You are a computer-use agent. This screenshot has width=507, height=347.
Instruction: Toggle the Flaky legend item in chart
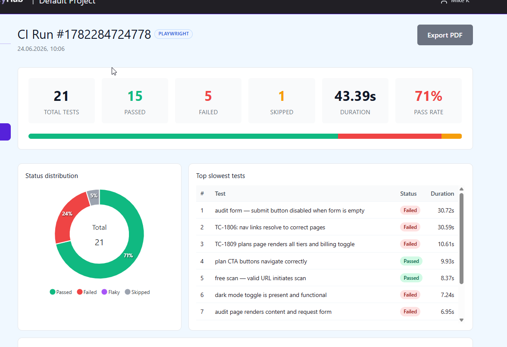click(110, 292)
